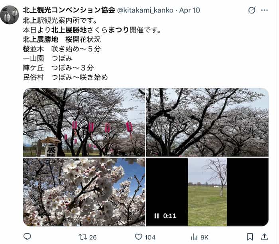Click the like count 104
Screen dimensions: 279x244
pyautogui.click(x=150, y=237)
